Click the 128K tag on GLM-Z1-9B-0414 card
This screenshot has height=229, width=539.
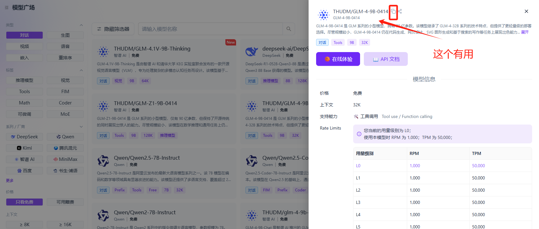[x=148, y=136]
